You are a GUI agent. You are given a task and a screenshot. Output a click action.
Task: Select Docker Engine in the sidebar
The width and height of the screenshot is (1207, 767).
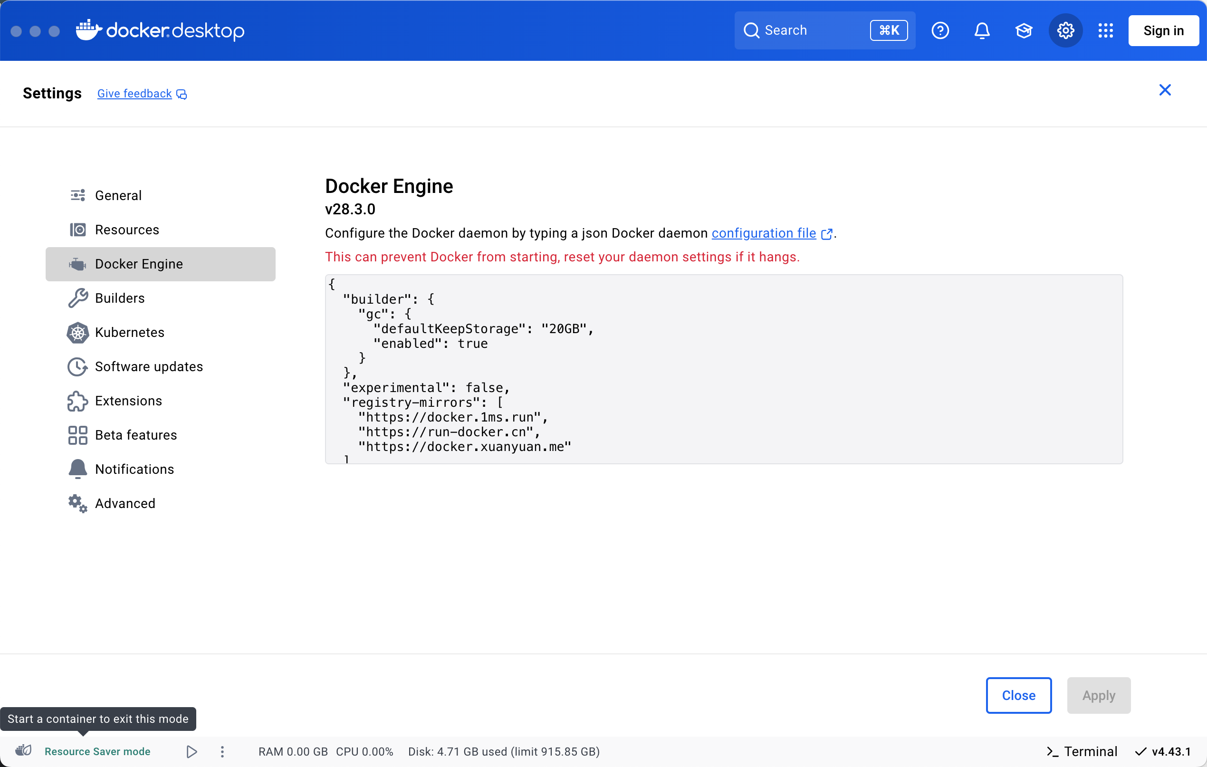tap(161, 264)
